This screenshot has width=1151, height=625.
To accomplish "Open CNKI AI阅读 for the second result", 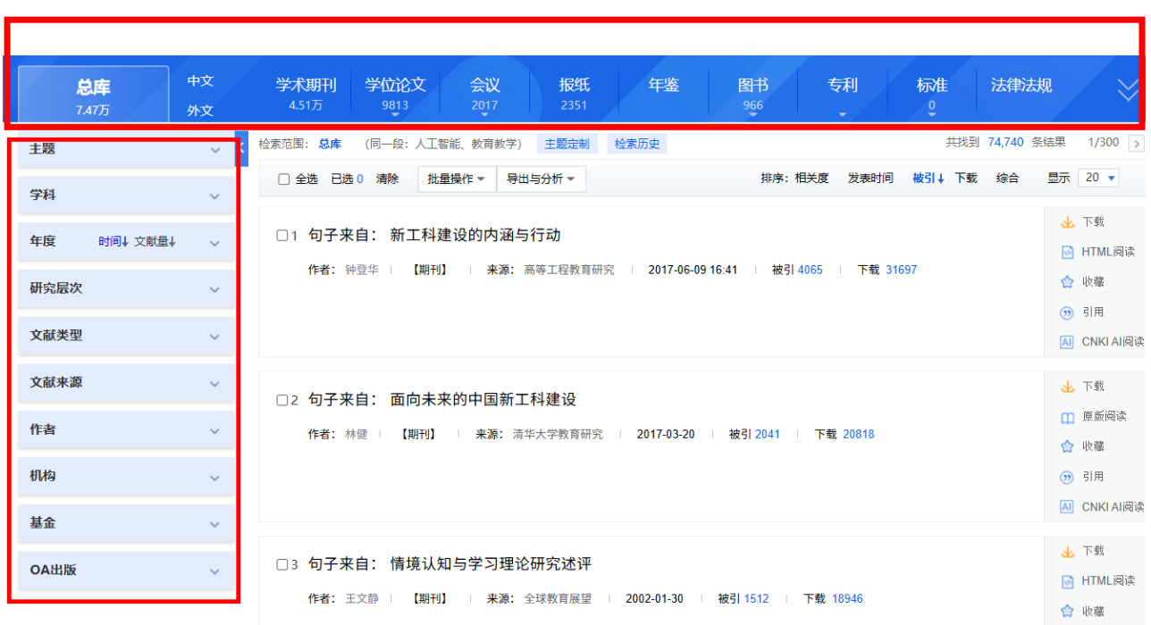I will [x=1067, y=507].
